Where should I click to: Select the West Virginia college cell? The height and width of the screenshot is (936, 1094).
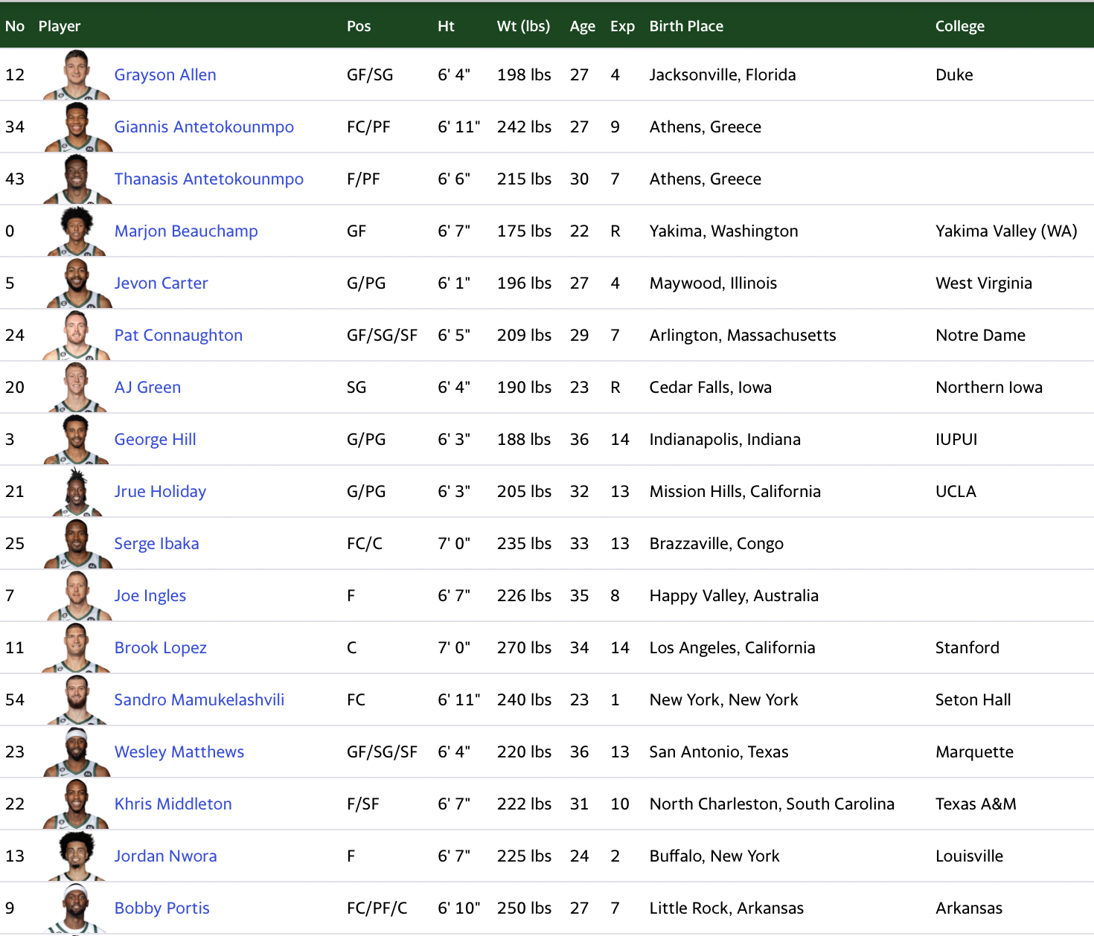(984, 283)
